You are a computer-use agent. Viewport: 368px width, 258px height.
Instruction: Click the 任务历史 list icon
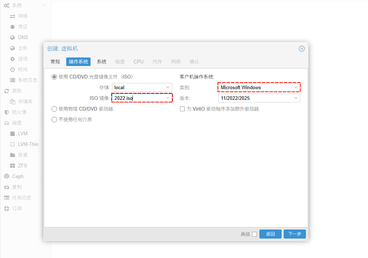[x=7, y=198]
